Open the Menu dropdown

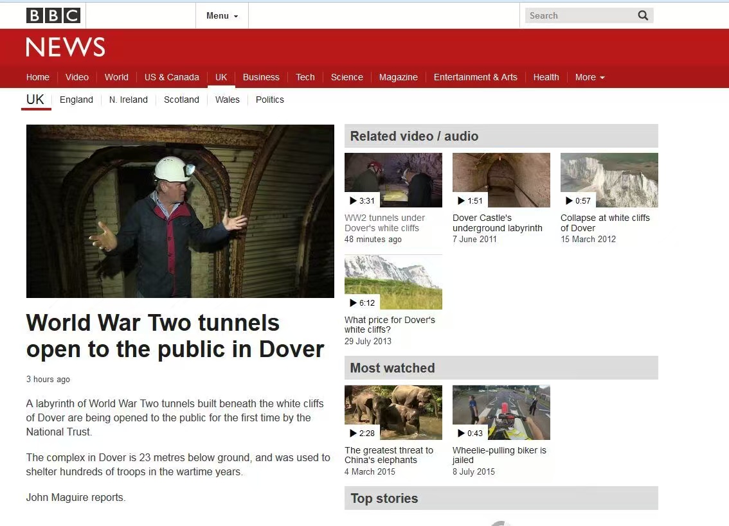pyautogui.click(x=222, y=15)
